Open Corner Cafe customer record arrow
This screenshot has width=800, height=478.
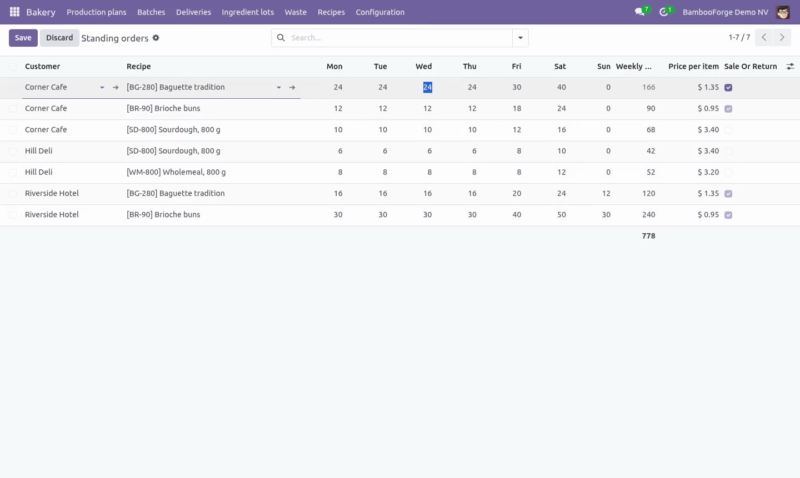116,87
